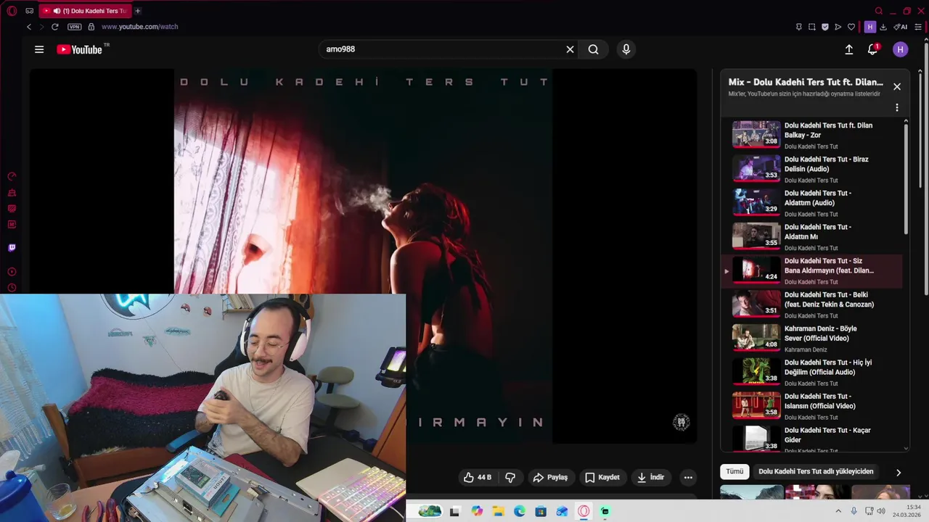This screenshot has height=522, width=929.
Task: Open the YouTube account avatar menu
Action: [x=901, y=49]
